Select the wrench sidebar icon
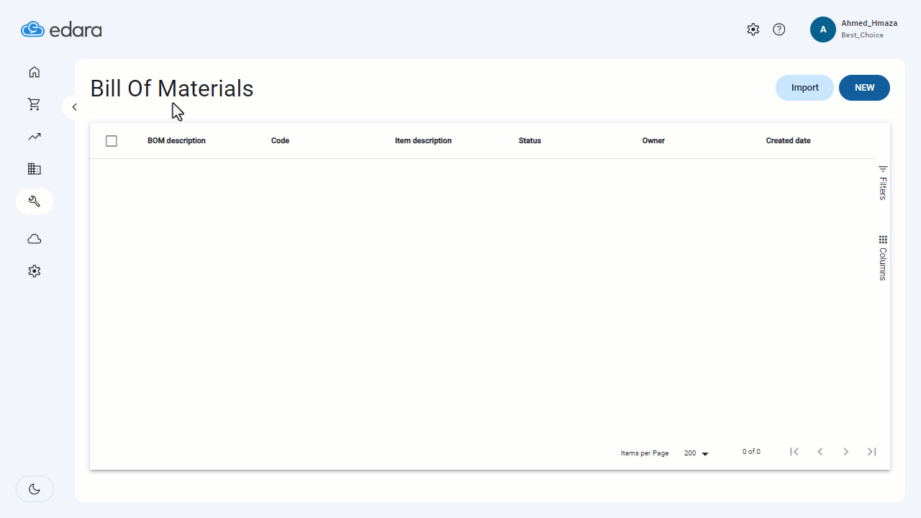The width and height of the screenshot is (921, 518). 35,201
